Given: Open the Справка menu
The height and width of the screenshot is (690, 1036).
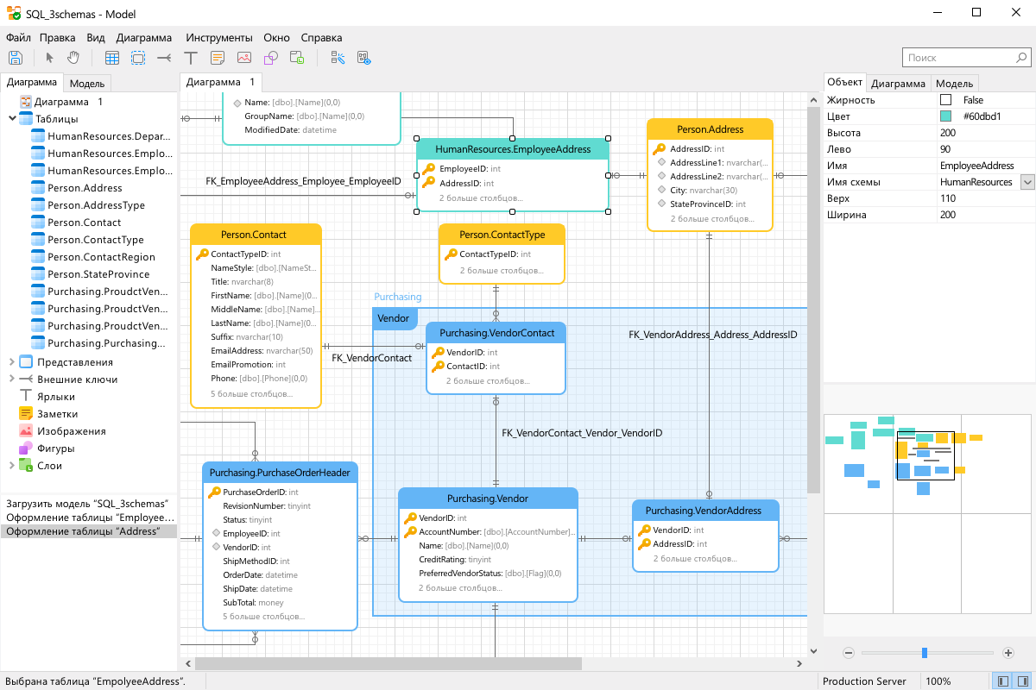Looking at the screenshot, I should pyautogui.click(x=321, y=38).
